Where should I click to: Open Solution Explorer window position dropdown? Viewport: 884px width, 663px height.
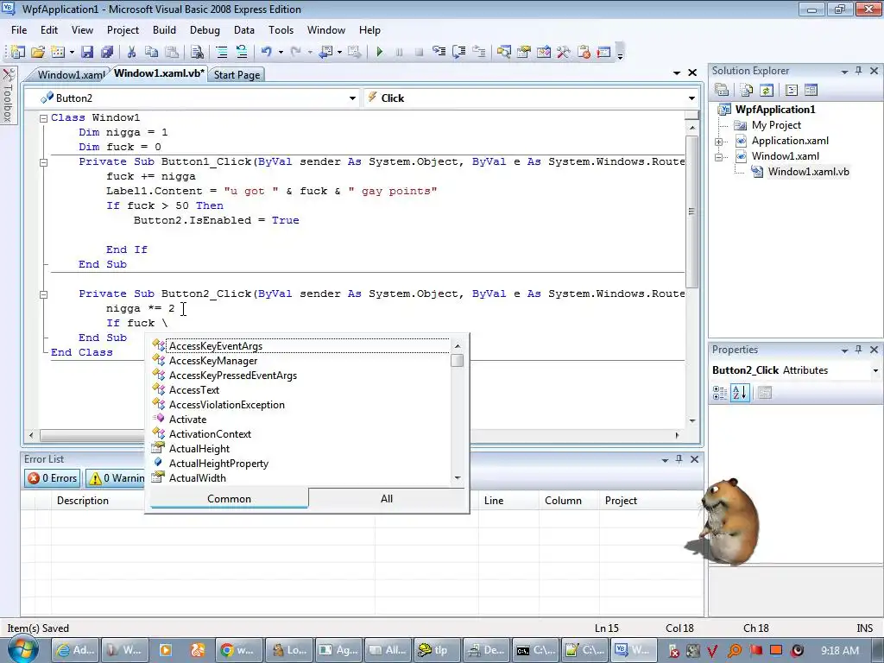pyautogui.click(x=844, y=71)
